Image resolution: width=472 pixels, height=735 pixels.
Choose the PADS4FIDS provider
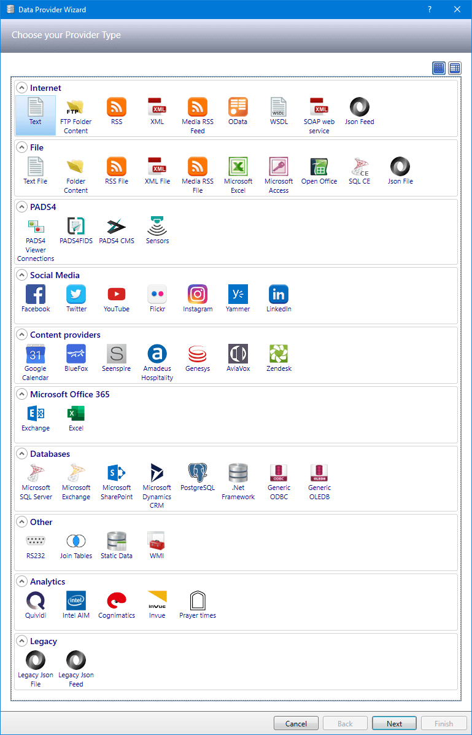[x=76, y=231]
